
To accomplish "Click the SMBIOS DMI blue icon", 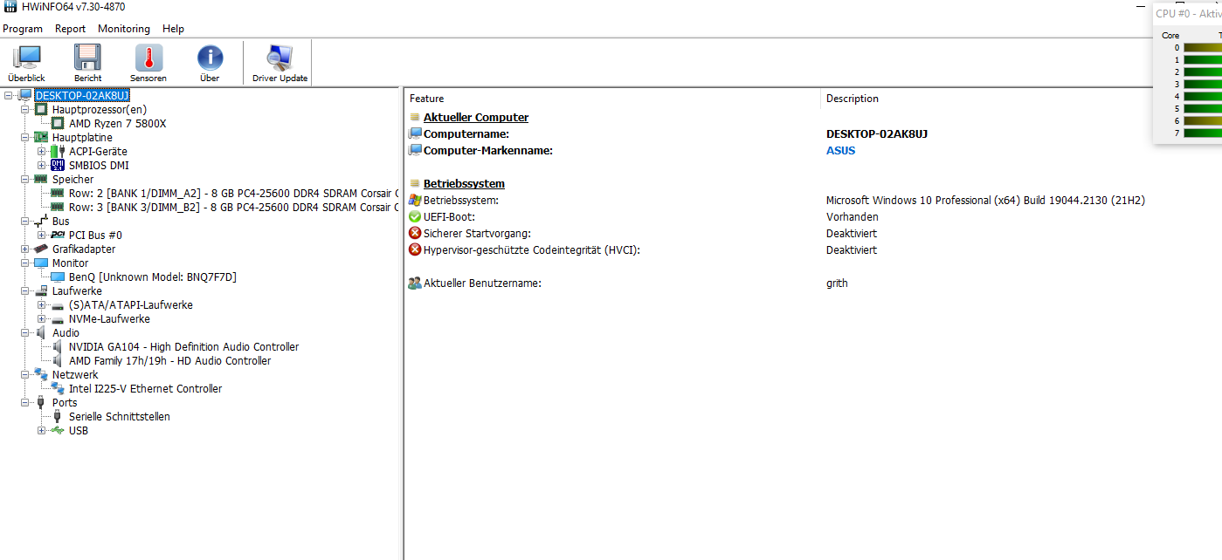I will [58, 165].
